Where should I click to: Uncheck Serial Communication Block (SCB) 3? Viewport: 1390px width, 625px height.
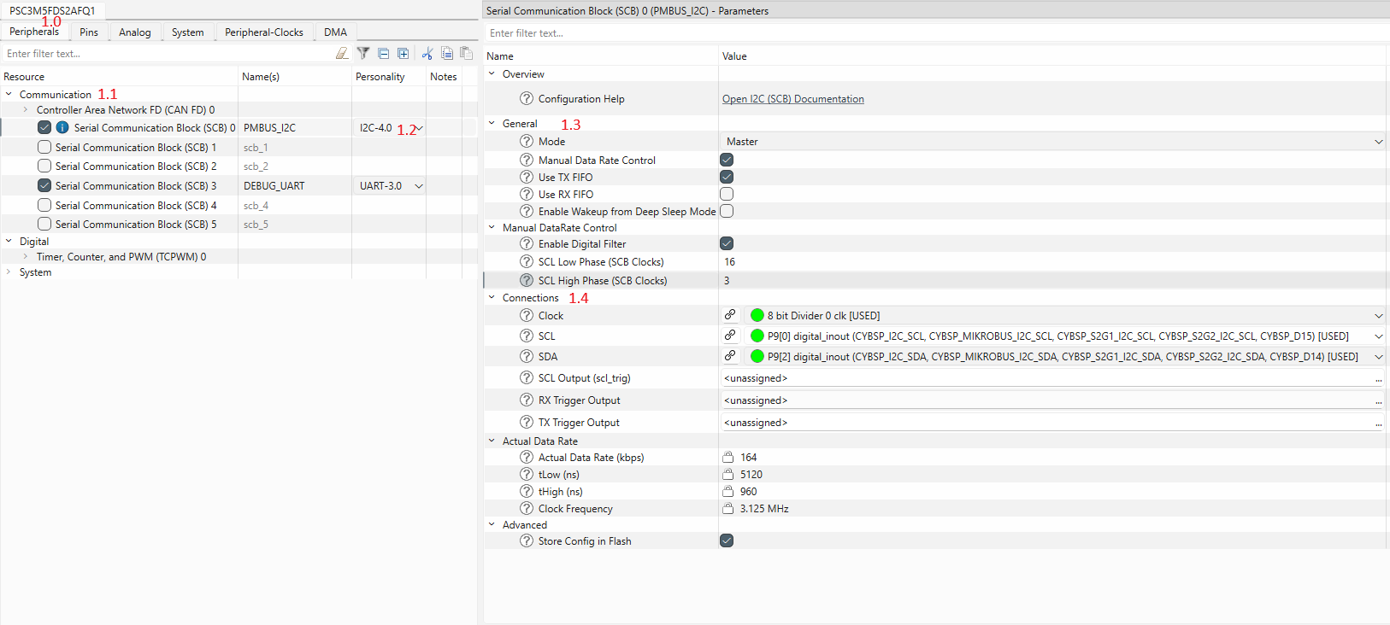(44, 185)
